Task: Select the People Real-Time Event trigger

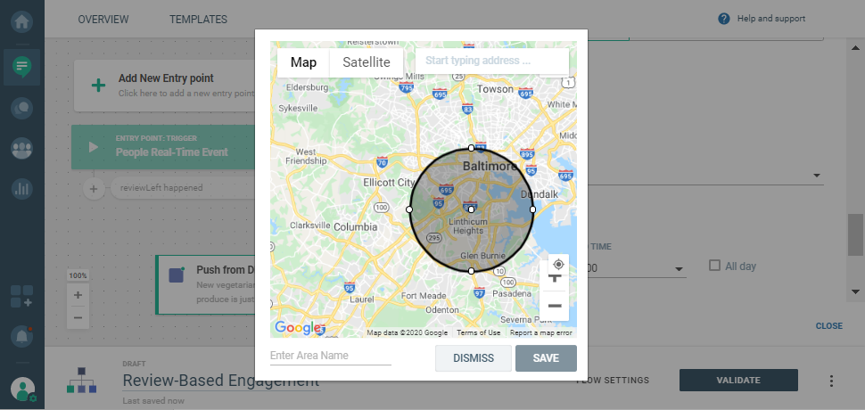Action: pyautogui.click(x=162, y=146)
